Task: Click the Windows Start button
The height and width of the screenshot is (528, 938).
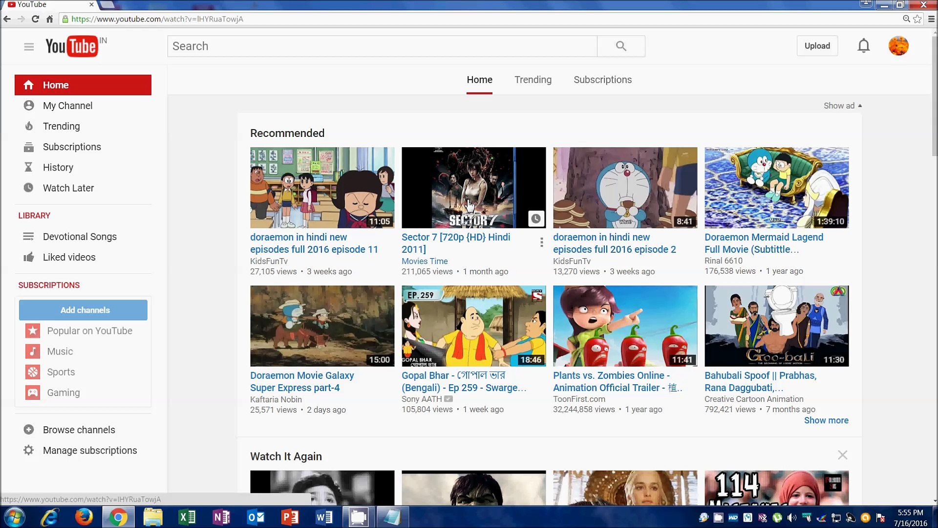Action: pos(14,517)
